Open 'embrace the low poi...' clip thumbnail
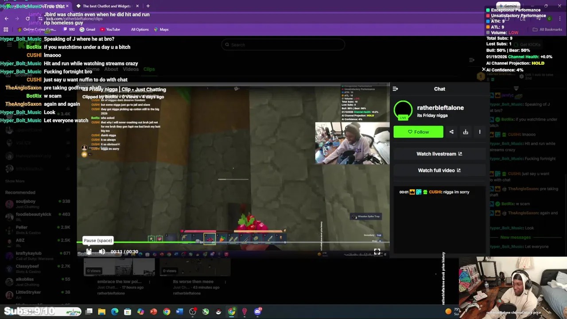Image resolution: width=567 pixels, height=319 pixels. tap(119, 267)
